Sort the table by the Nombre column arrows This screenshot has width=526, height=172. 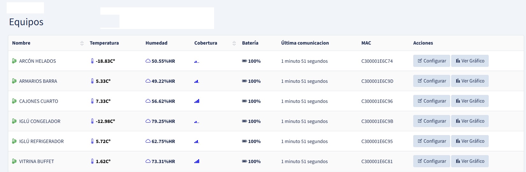82,43
